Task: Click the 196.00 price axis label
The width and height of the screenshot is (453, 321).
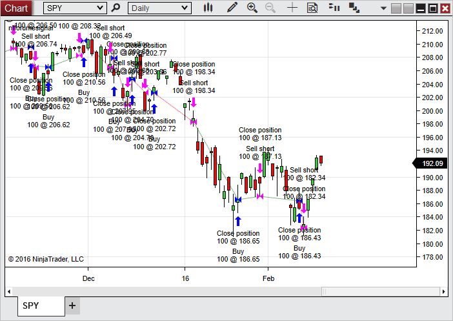Action: coord(432,138)
